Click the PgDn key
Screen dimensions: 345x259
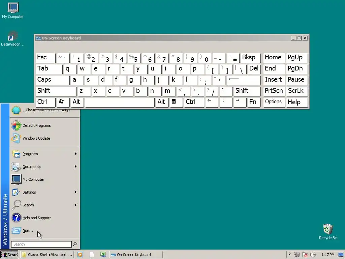(297, 69)
